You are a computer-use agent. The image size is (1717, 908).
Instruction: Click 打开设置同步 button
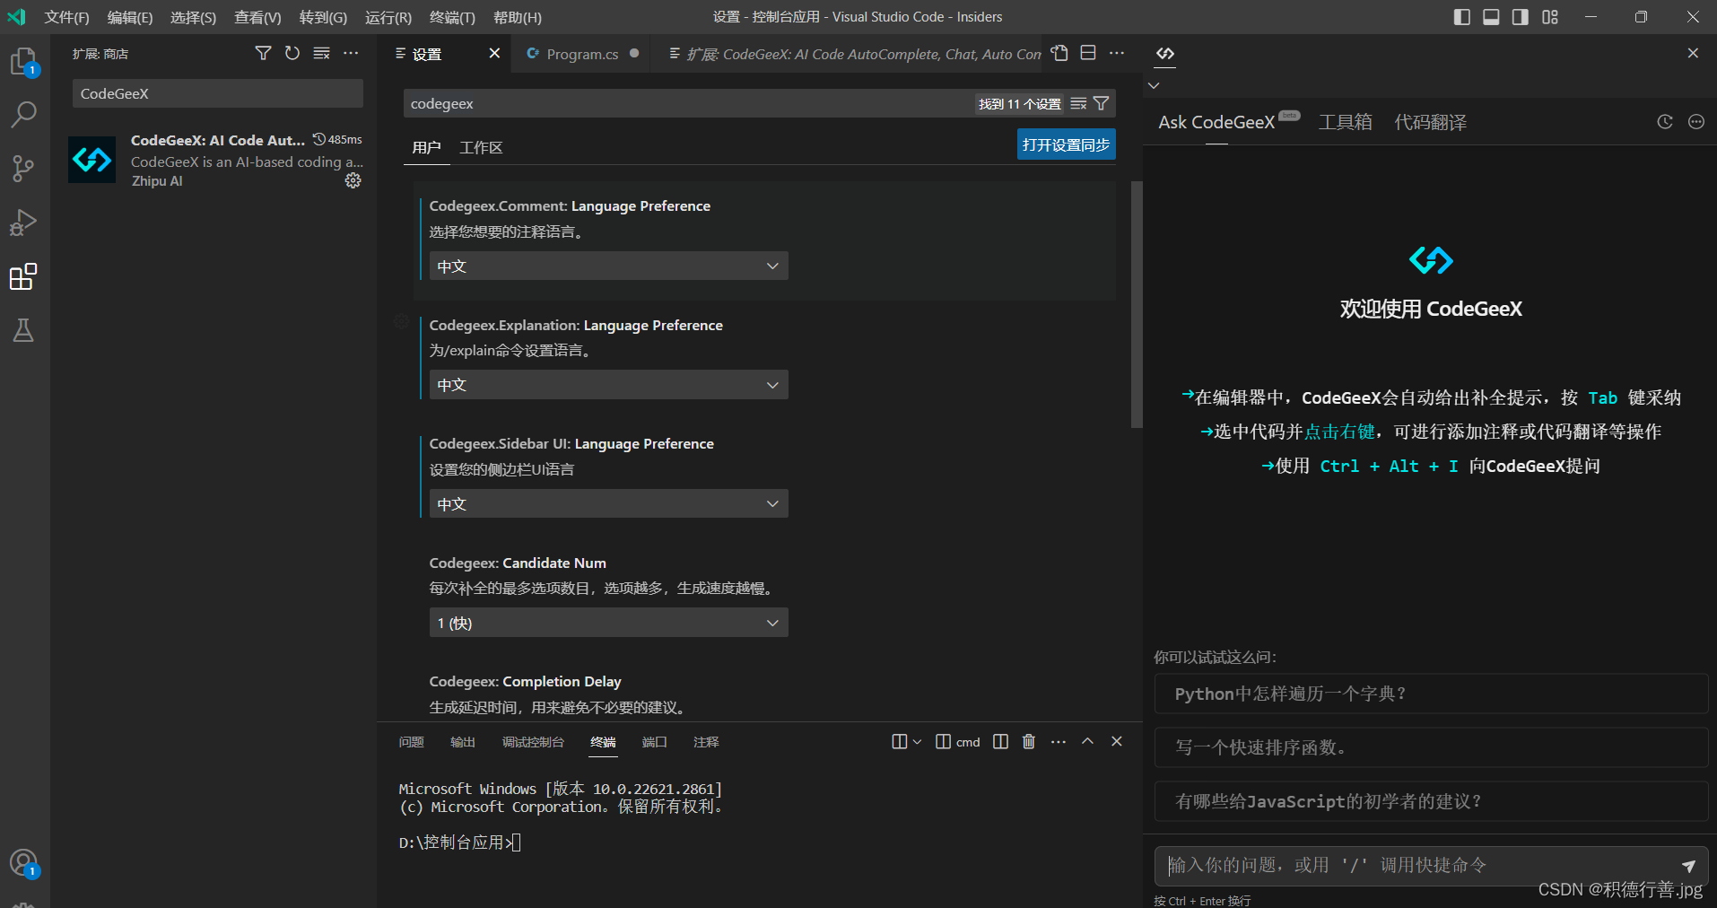click(1066, 144)
